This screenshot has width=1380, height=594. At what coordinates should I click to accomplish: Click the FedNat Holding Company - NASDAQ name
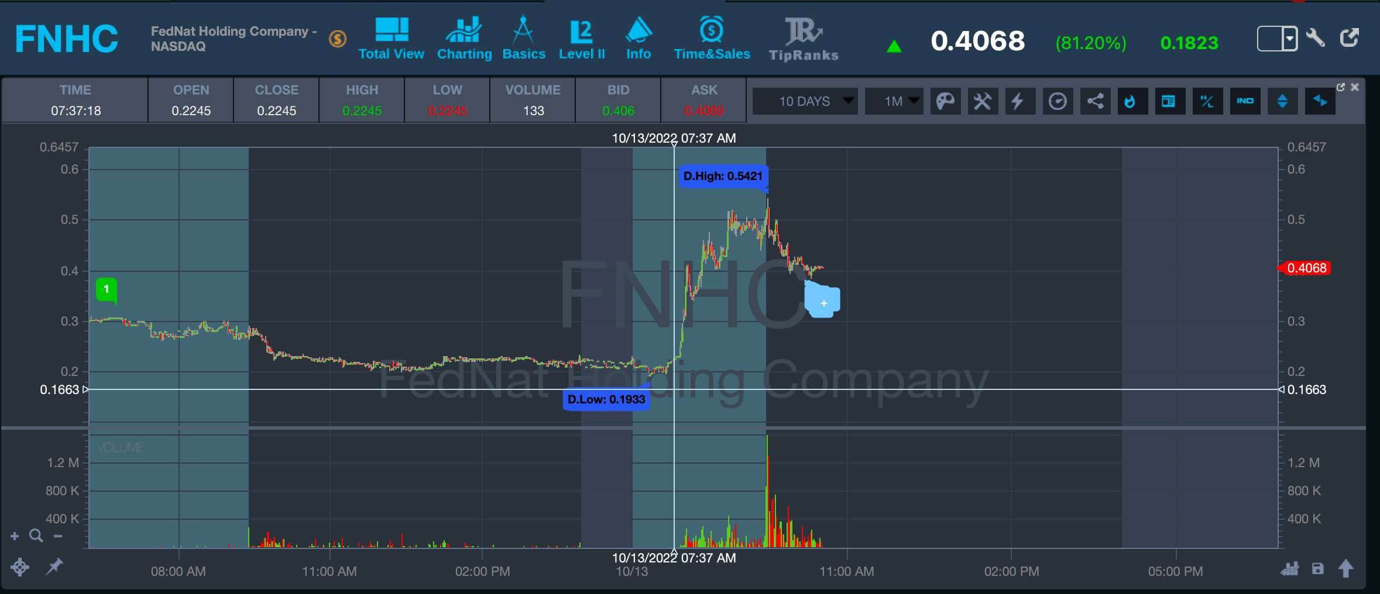point(234,39)
